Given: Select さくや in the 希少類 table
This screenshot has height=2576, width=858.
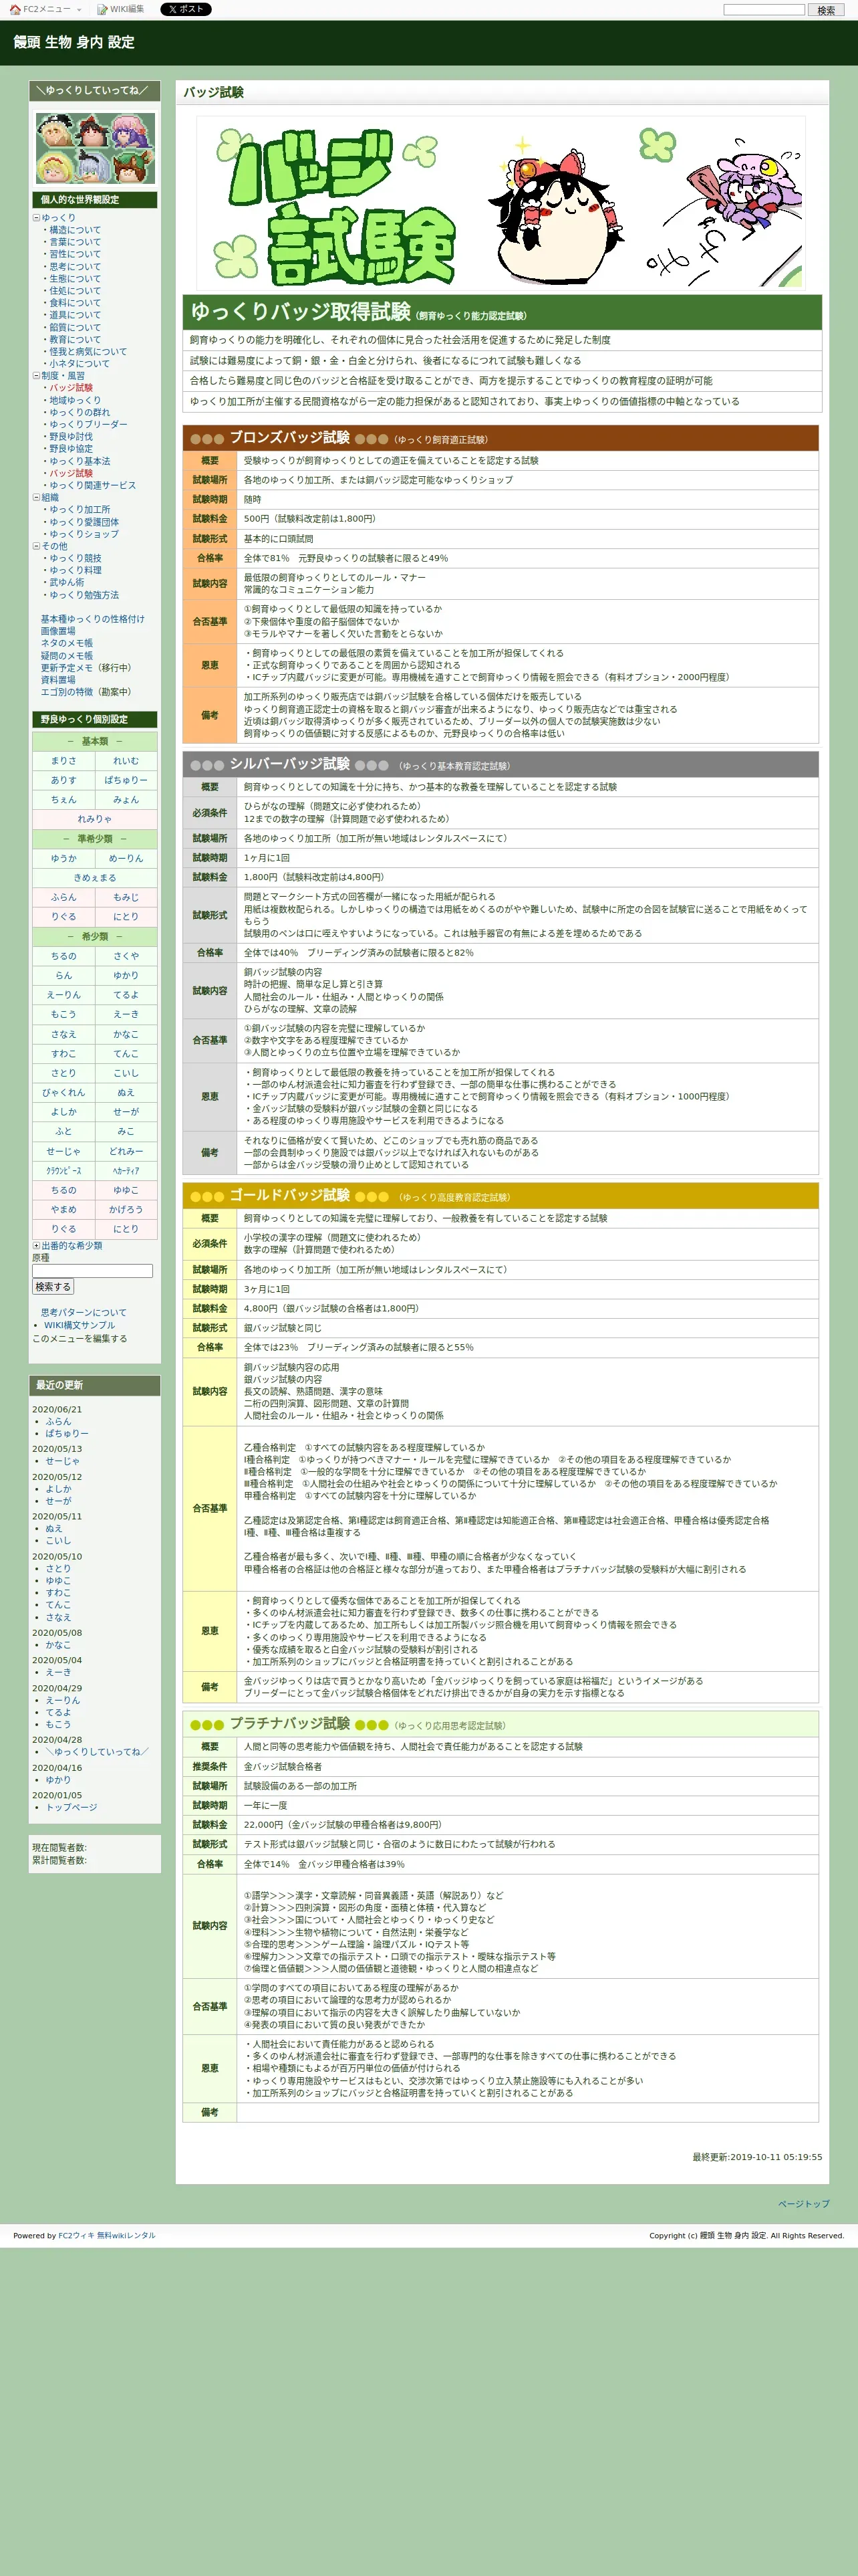Looking at the screenshot, I should coord(126,956).
